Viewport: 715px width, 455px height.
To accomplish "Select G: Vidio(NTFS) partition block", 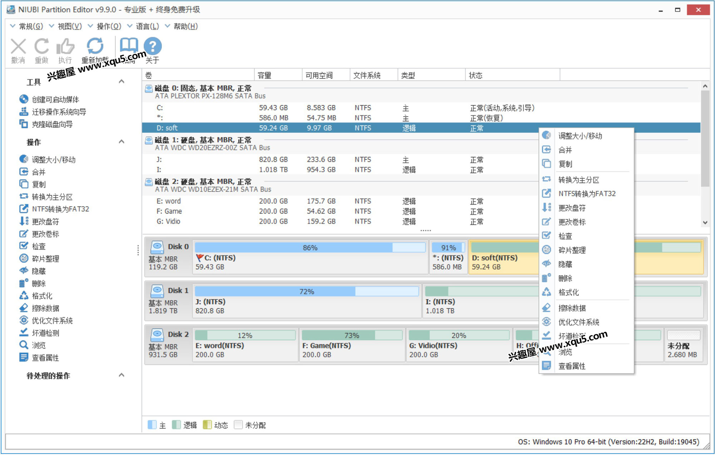I will (459, 345).
